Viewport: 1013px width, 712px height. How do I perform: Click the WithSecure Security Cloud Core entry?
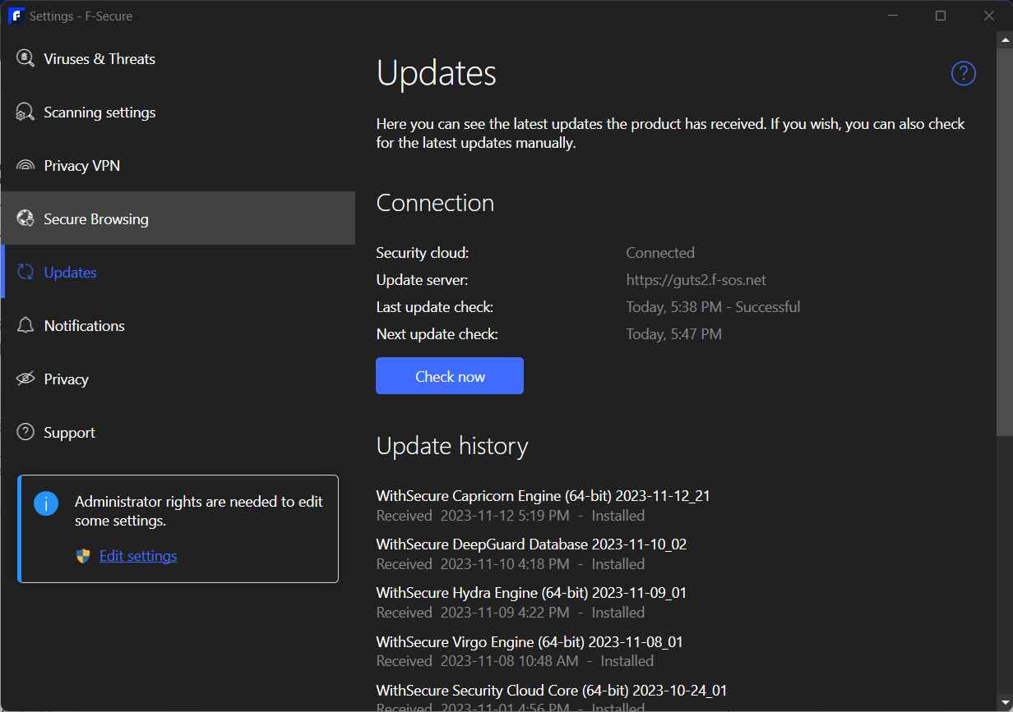coord(552,690)
